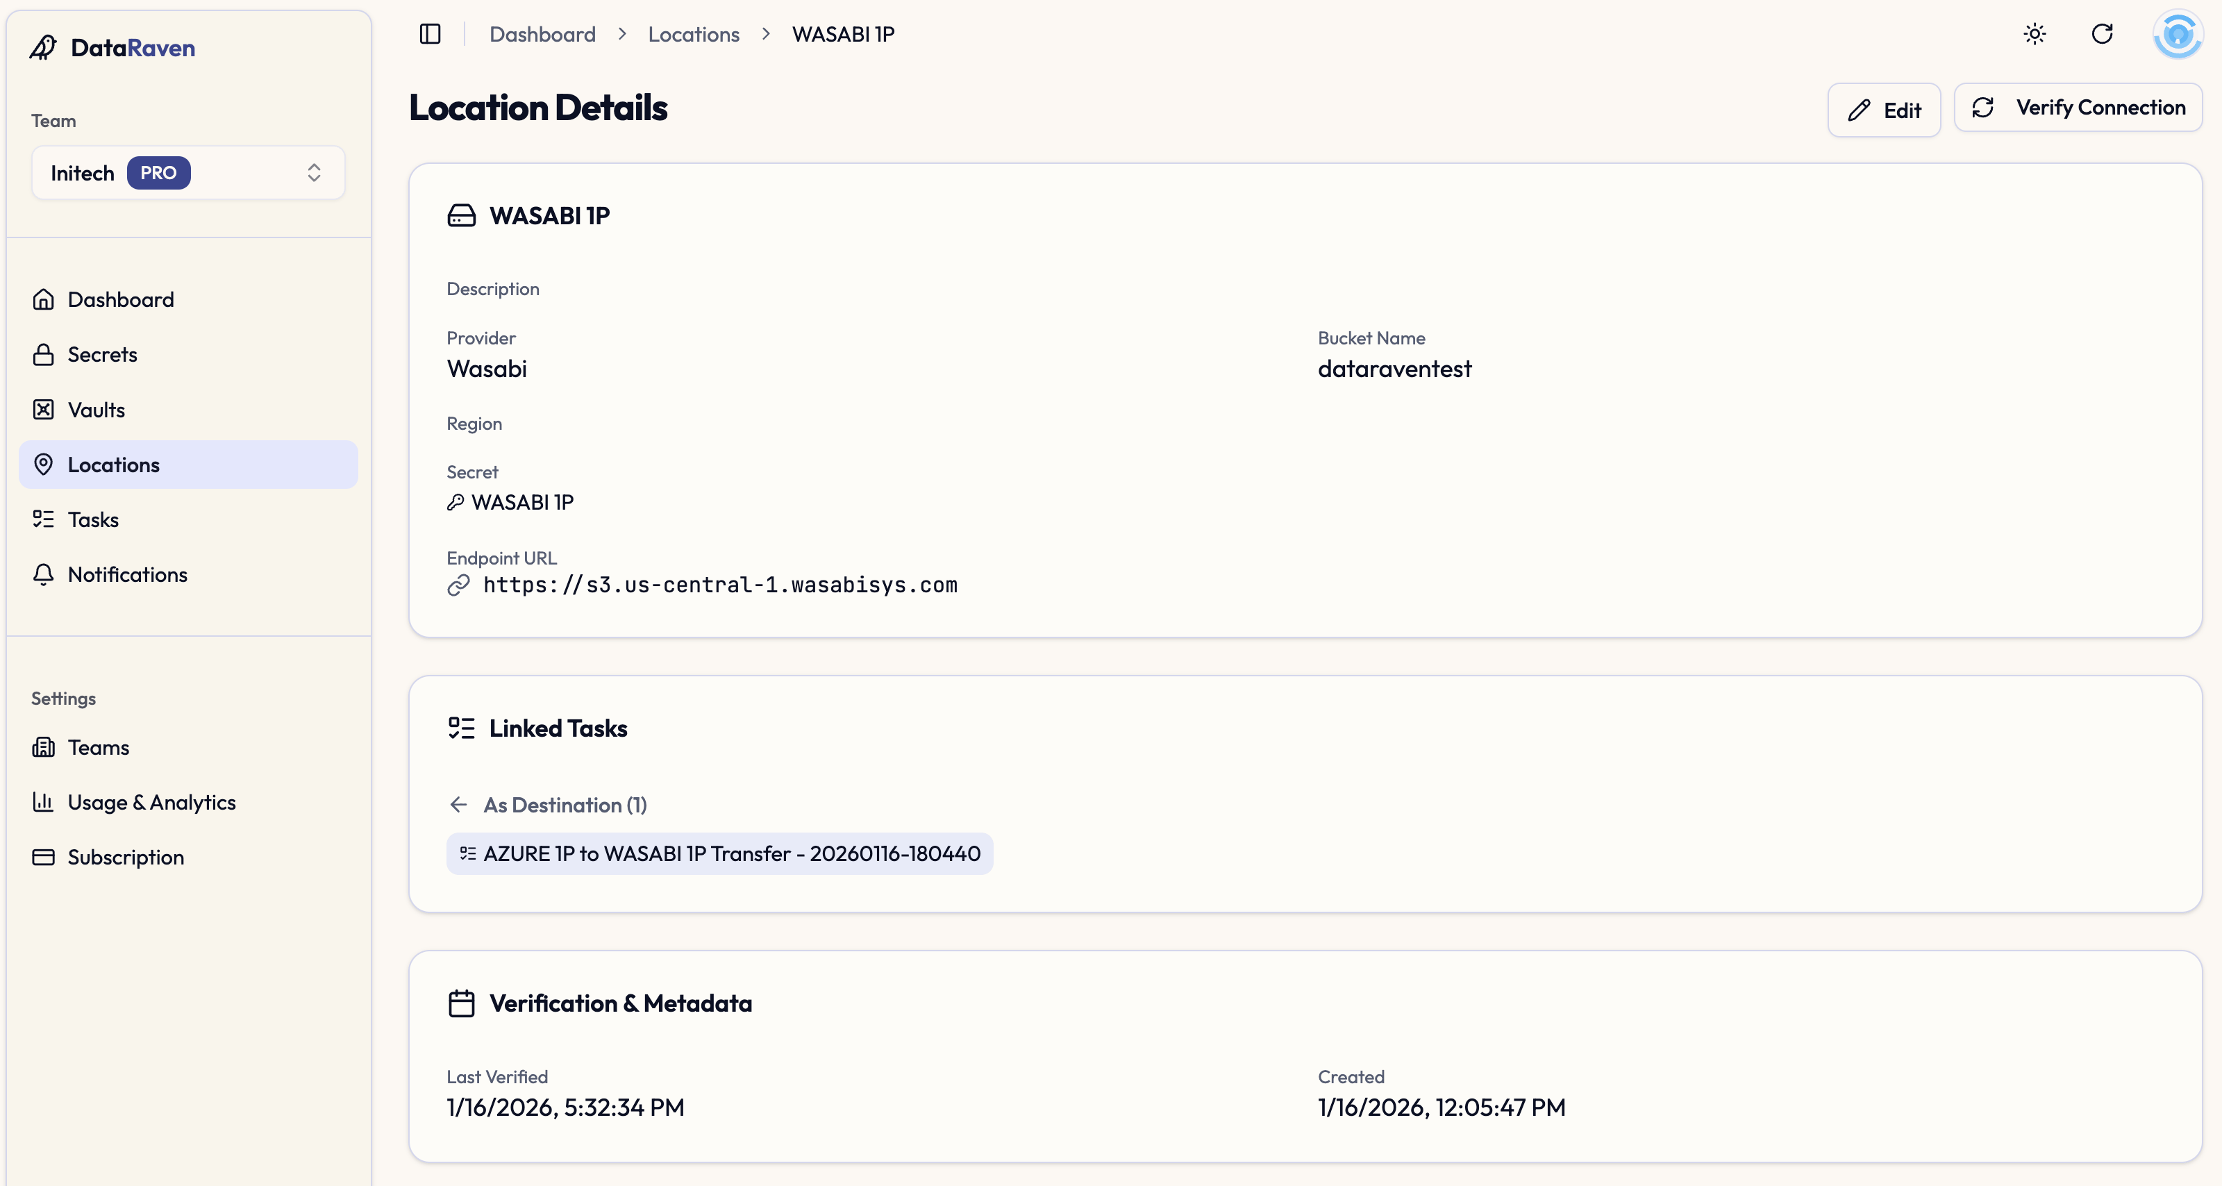2222x1186 pixels.
Task: Click the Edit button
Action: [x=1883, y=110]
